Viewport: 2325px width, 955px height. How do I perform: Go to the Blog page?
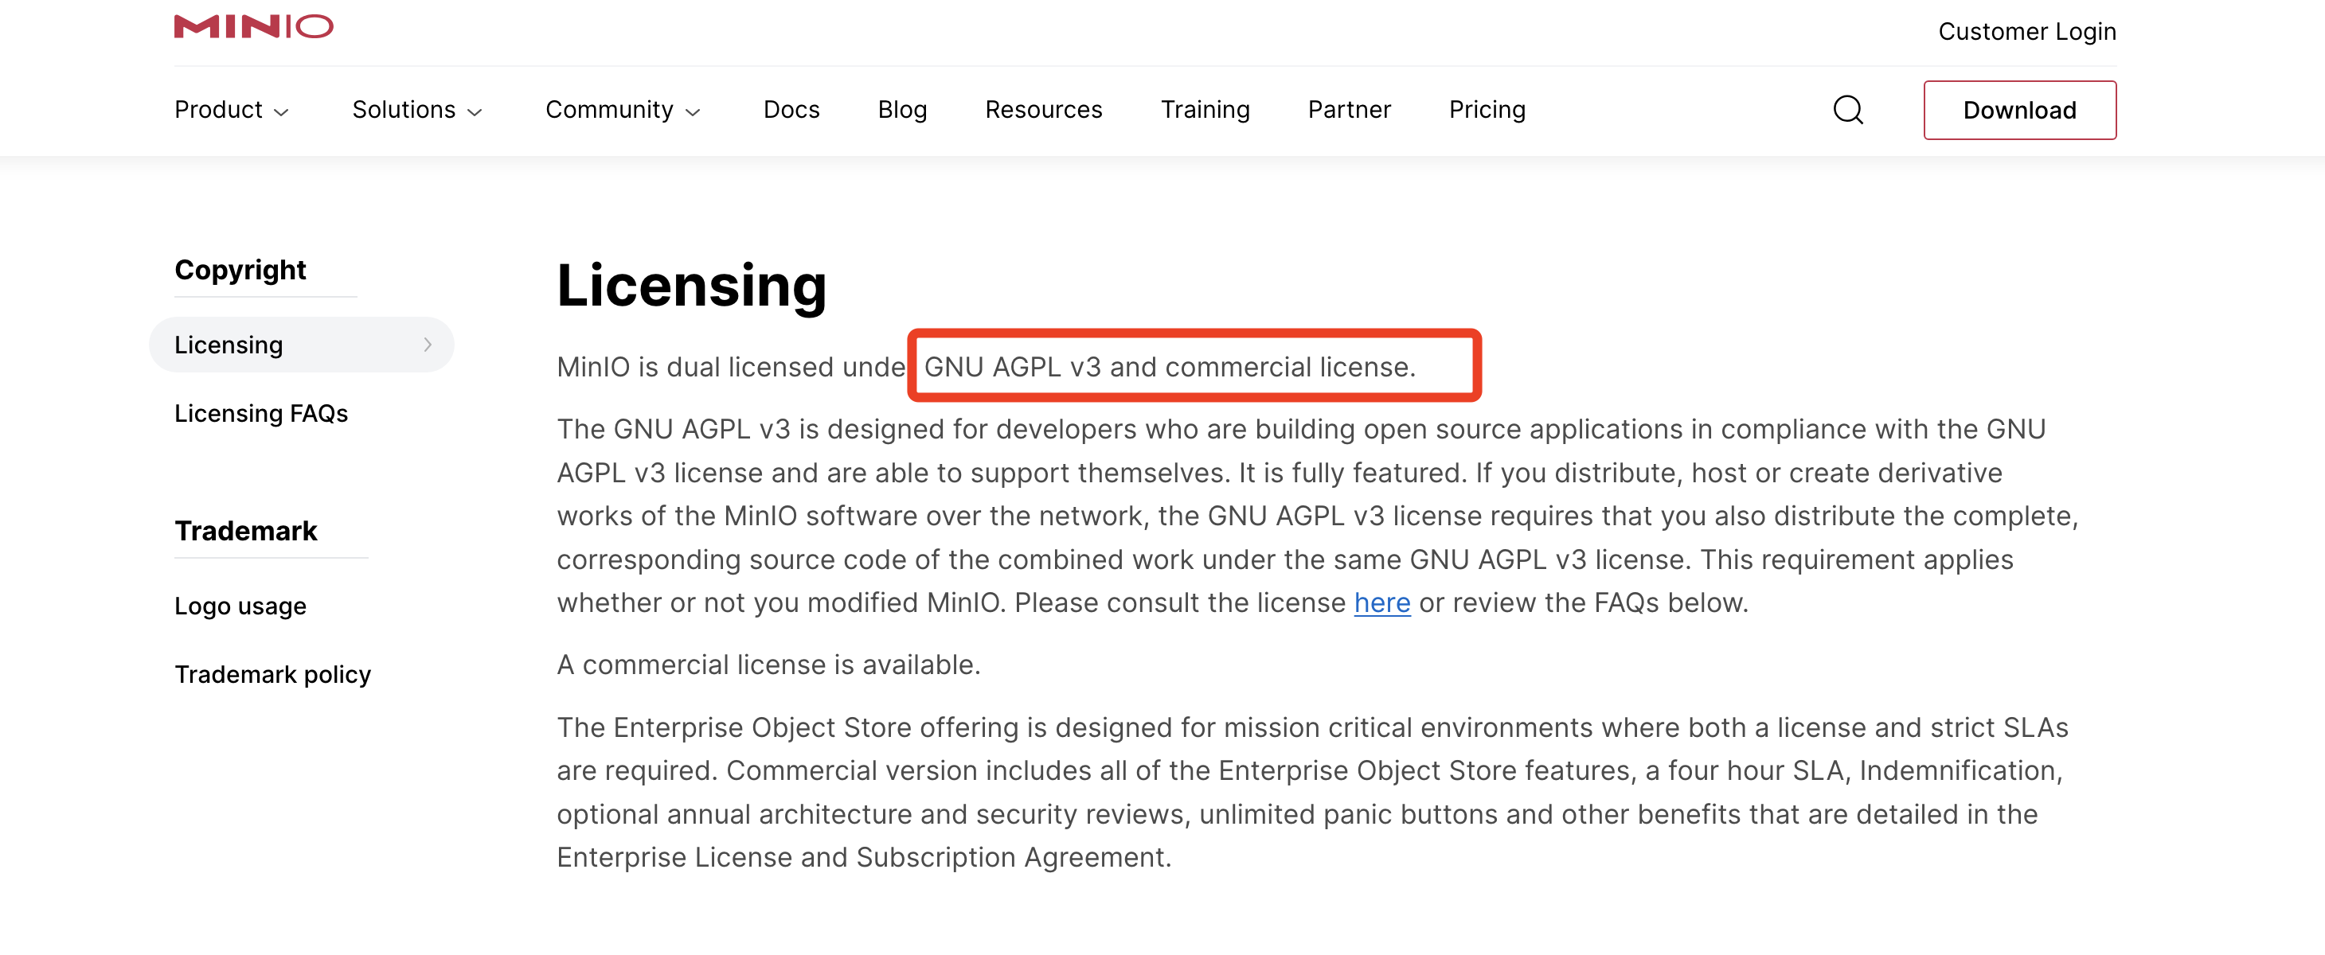(x=903, y=110)
